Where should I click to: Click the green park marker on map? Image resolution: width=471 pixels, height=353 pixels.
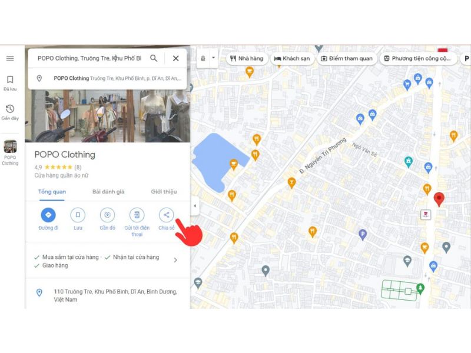click(420, 288)
